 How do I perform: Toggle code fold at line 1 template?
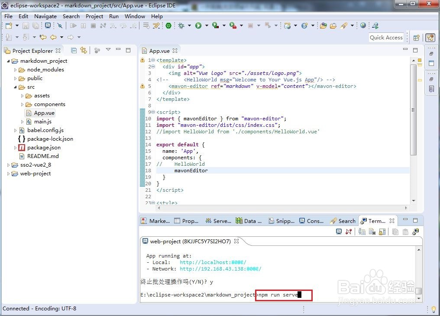(x=153, y=60)
